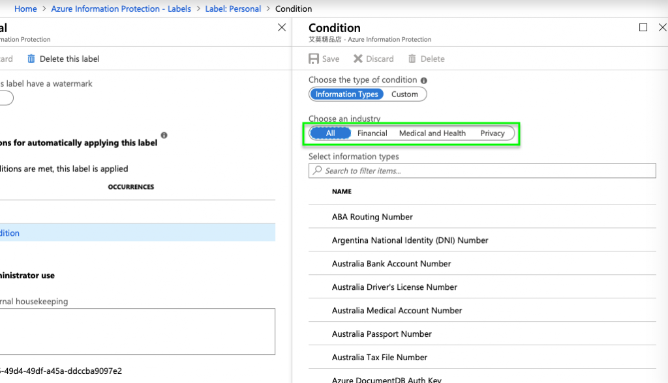
Task: Close the Label Personal blade
Action: click(x=282, y=27)
